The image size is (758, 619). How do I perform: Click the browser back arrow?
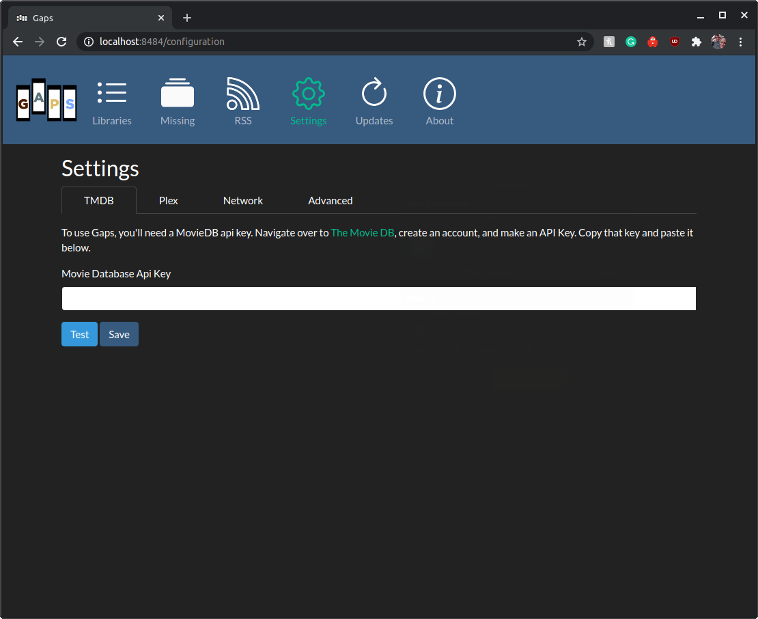tap(17, 42)
